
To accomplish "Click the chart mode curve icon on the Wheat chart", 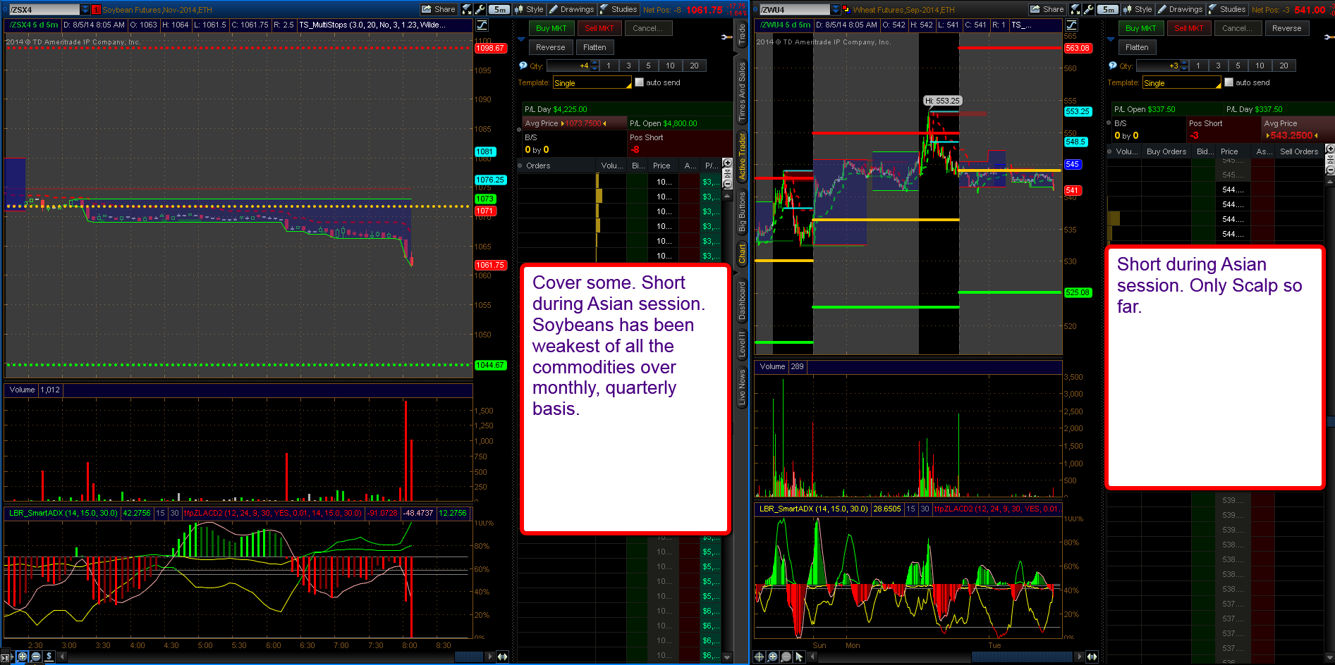I will [1071, 25].
